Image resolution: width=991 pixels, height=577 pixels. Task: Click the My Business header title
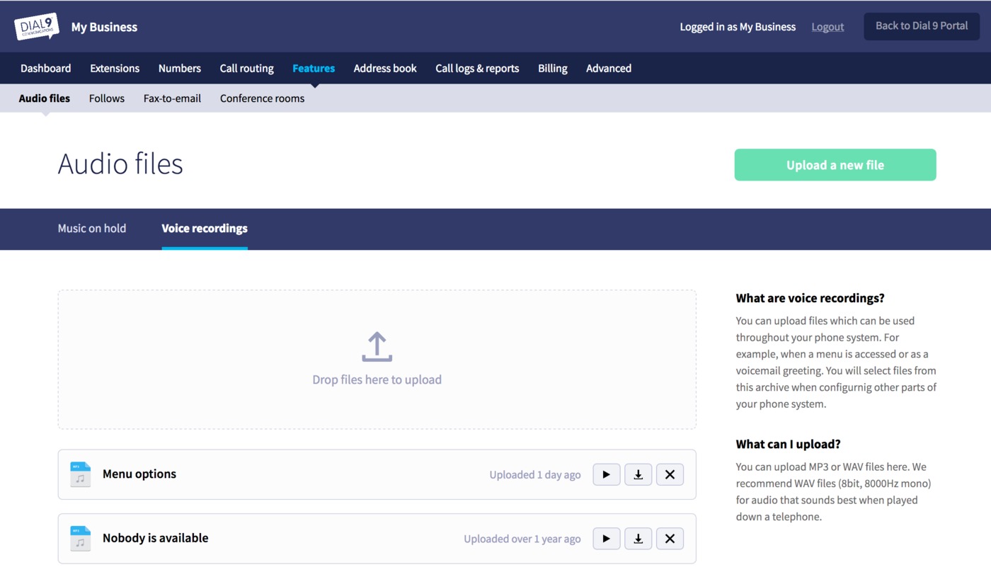104,27
